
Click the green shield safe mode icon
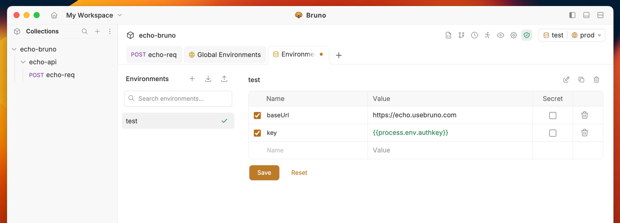[x=527, y=35]
